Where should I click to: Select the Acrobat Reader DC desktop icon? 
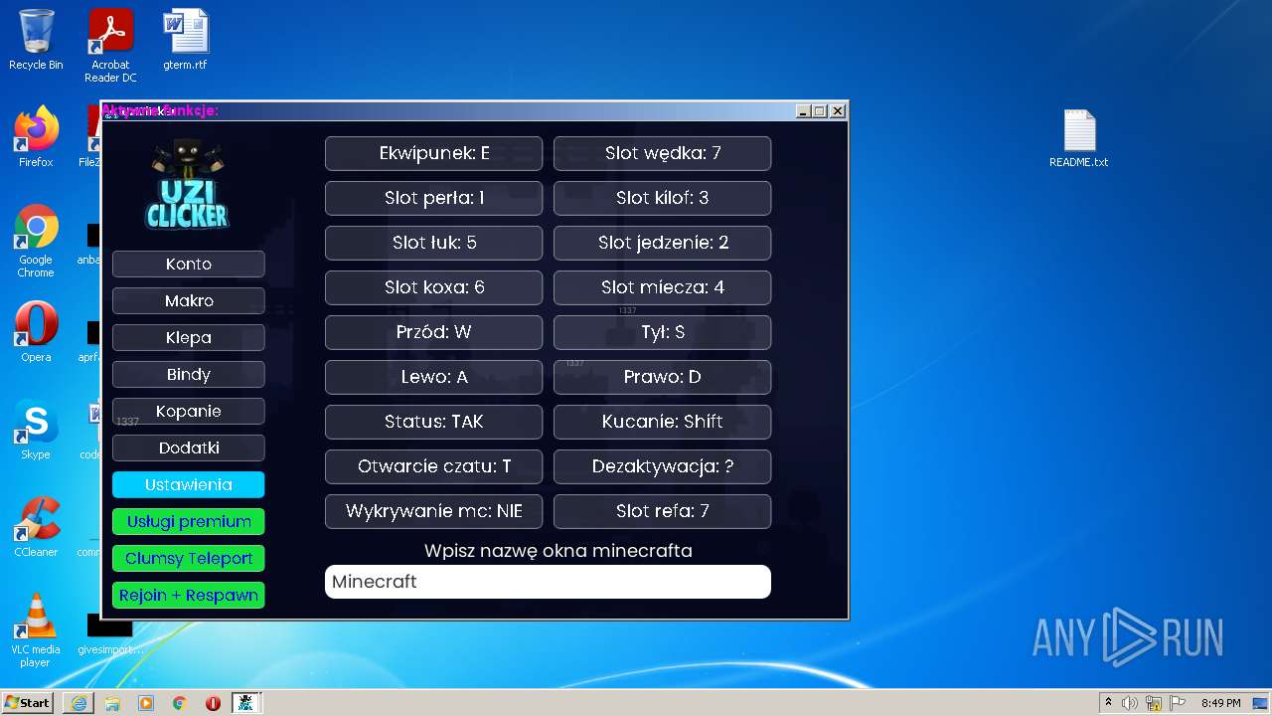coord(110,46)
